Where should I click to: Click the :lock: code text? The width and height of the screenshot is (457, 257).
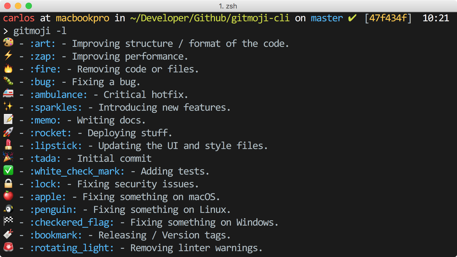(45, 184)
